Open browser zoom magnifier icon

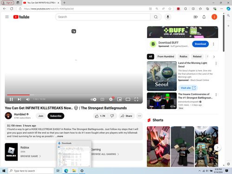(x=157, y=9)
